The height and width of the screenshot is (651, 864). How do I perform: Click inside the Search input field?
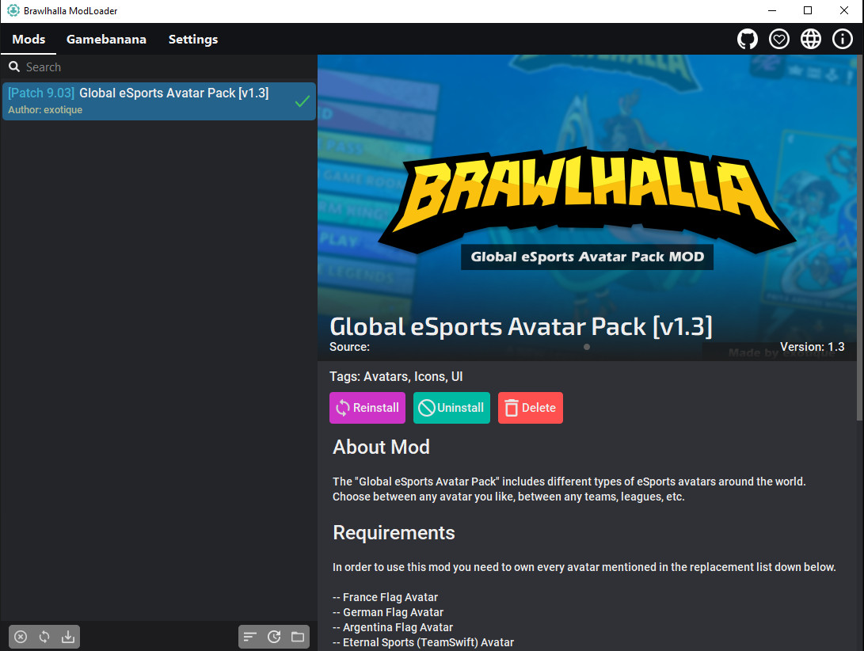point(79,67)
